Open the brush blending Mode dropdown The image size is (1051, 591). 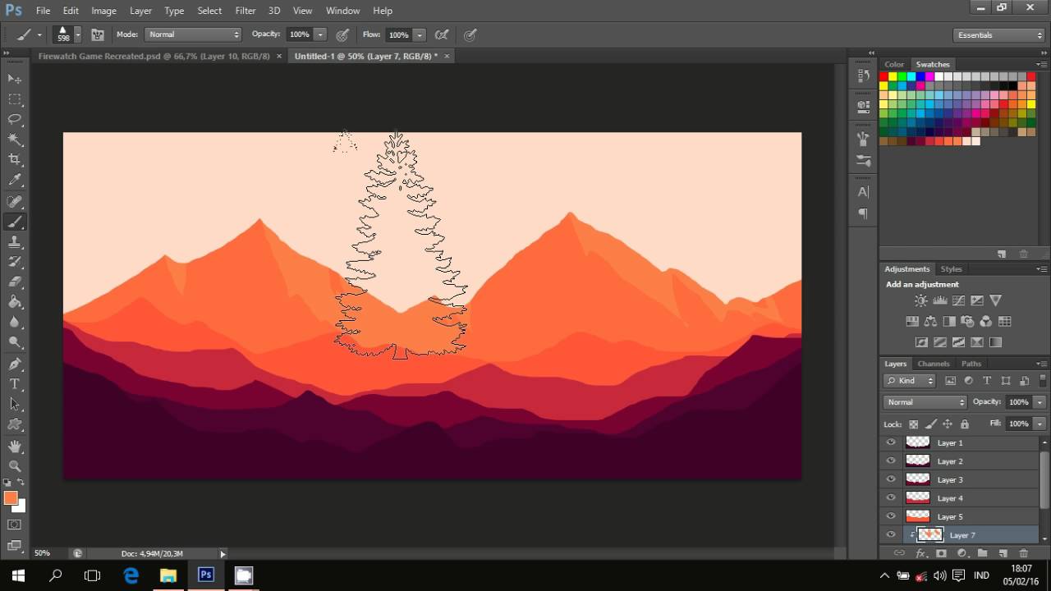tap(193, 34)
